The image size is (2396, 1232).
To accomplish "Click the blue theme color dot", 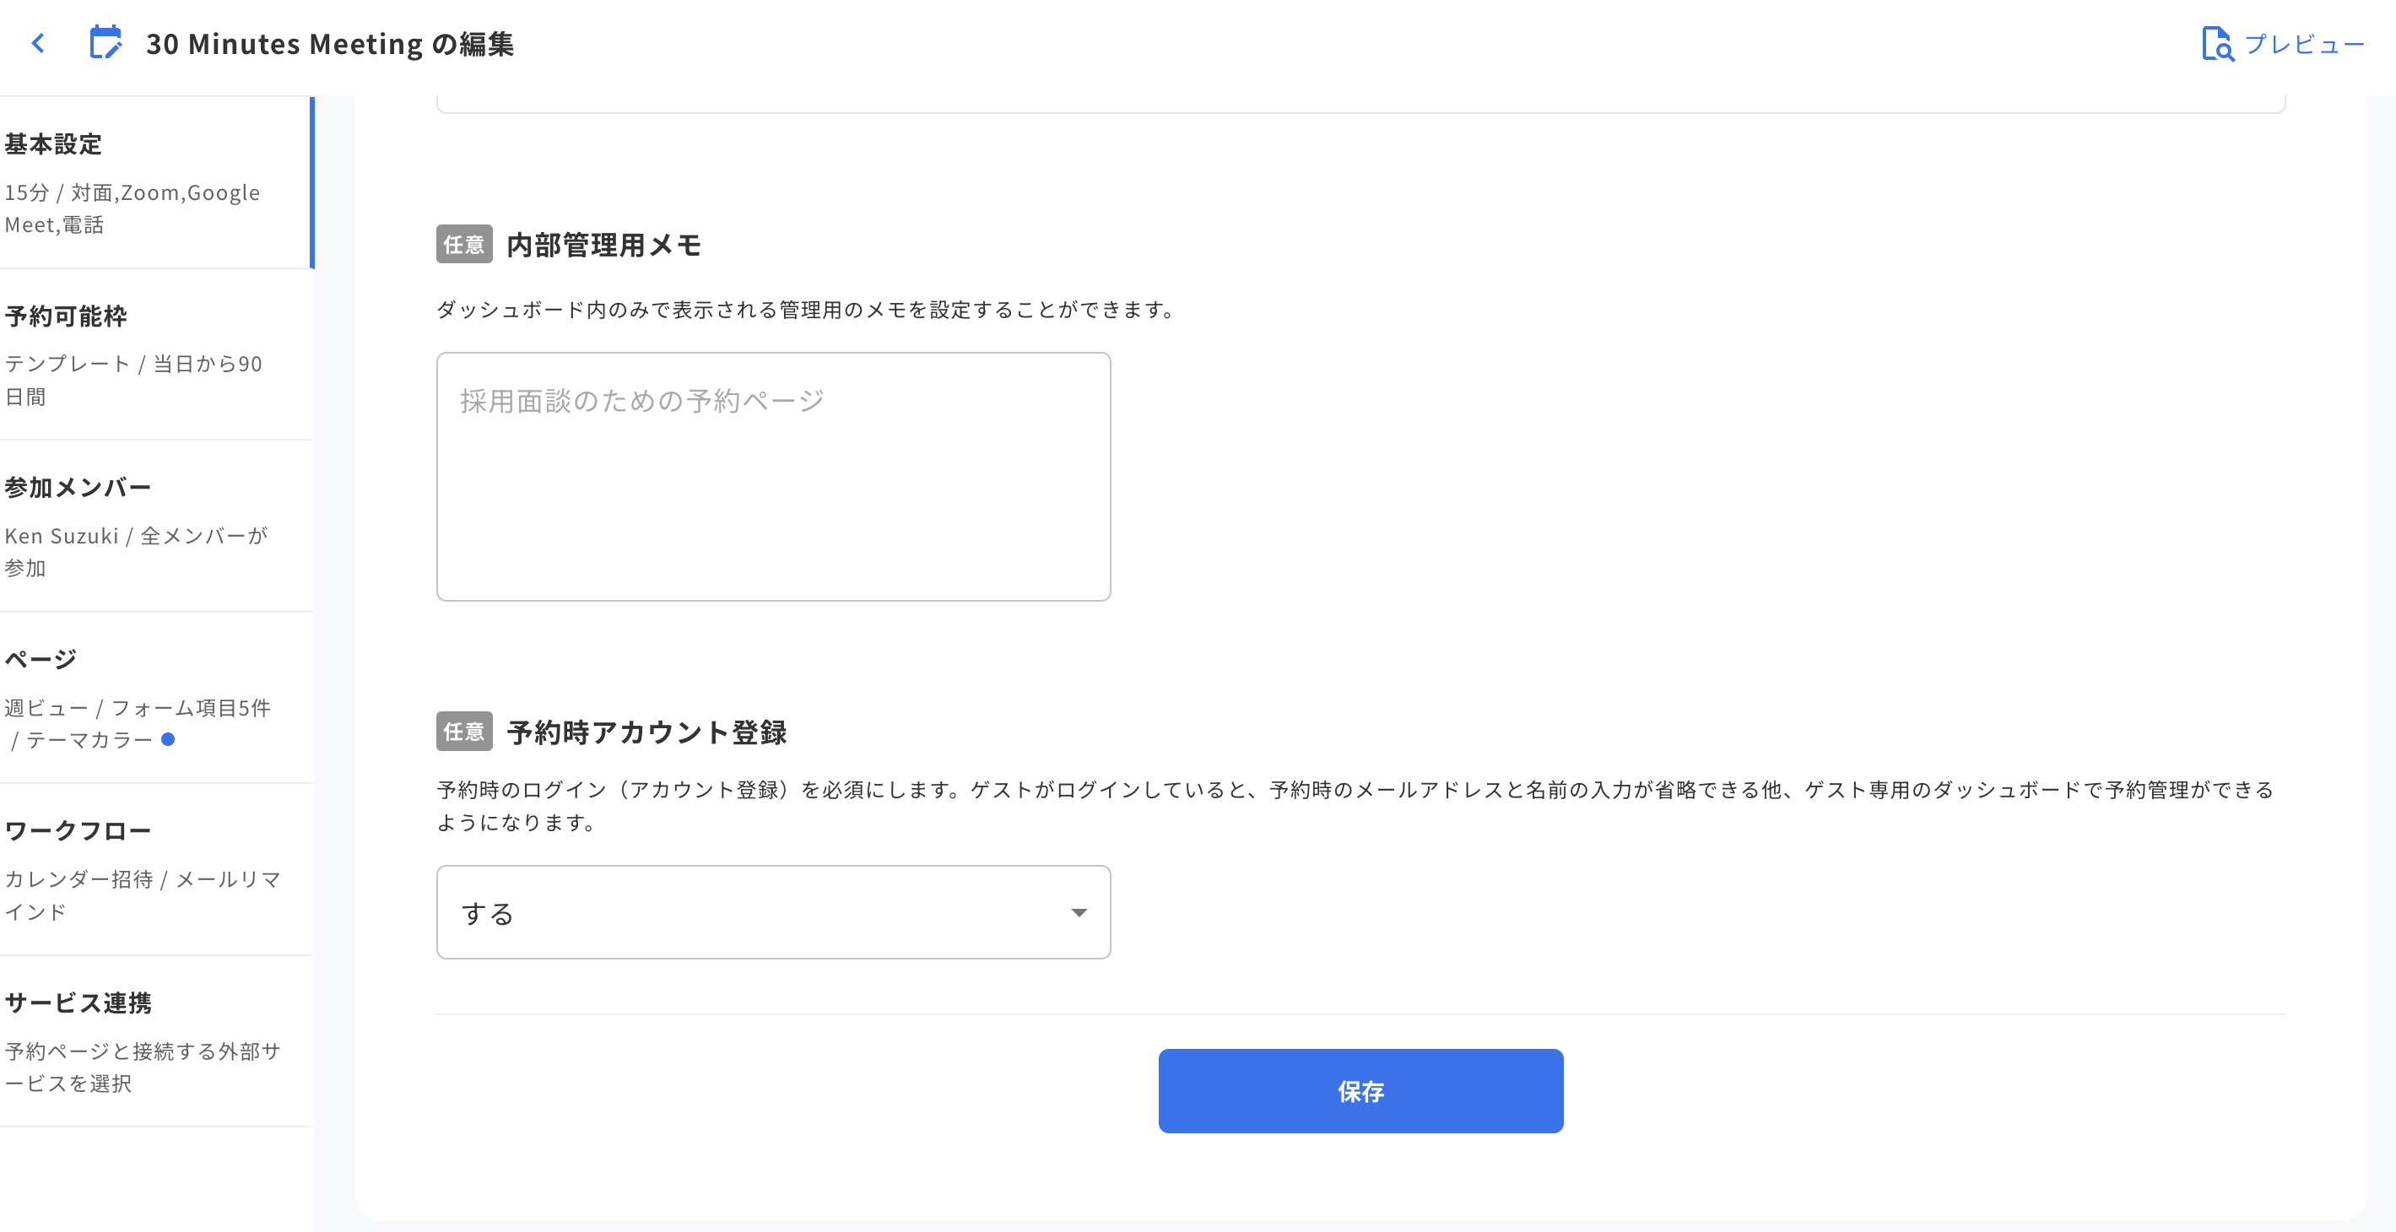I will (168, 739).
